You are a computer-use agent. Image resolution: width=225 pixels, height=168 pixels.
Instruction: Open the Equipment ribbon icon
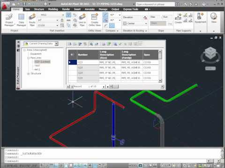[x=200, y=18]
